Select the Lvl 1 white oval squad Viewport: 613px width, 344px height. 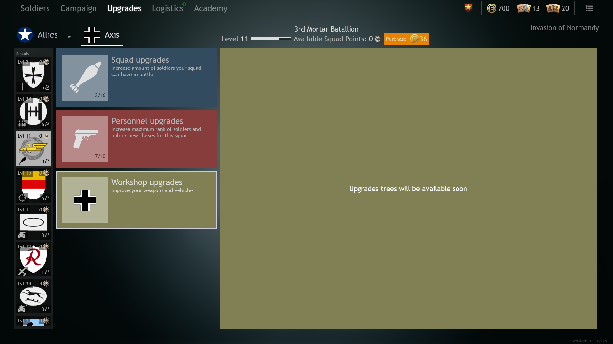pos(33,222)
